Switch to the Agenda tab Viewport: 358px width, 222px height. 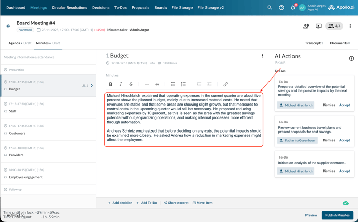[x=20, y=43]
